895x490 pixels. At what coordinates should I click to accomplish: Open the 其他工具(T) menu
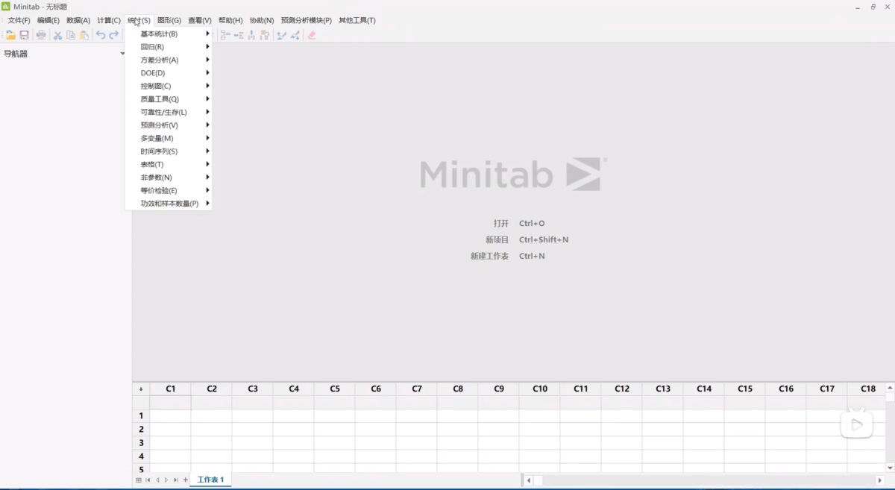(357, 20)
